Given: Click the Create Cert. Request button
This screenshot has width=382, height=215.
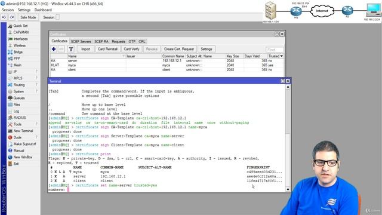Looking at the screenshot, I should point(179,49).
